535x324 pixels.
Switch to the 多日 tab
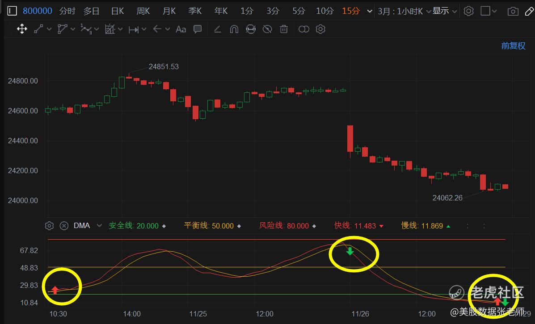coord(92,11)
